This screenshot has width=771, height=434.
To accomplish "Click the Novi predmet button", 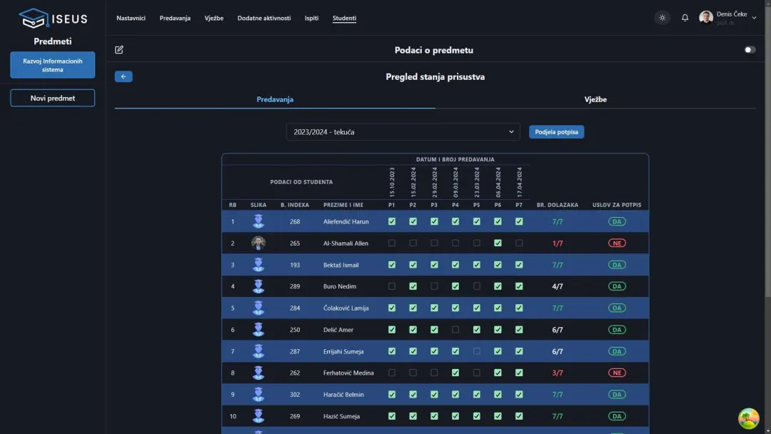I will 53,98.
